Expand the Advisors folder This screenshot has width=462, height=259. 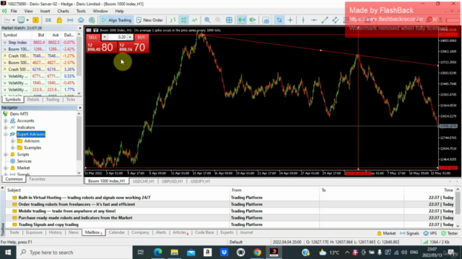pyautogui.click(x=13, y=141)
